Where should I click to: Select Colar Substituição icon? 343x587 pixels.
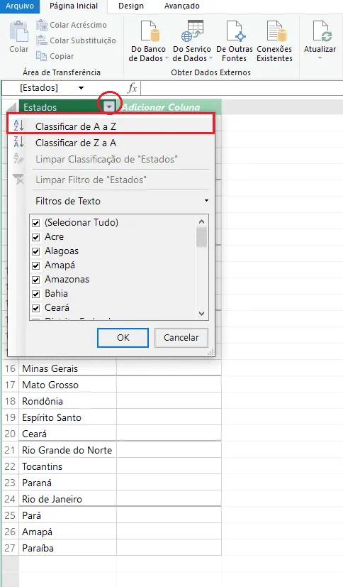(41, 40)
